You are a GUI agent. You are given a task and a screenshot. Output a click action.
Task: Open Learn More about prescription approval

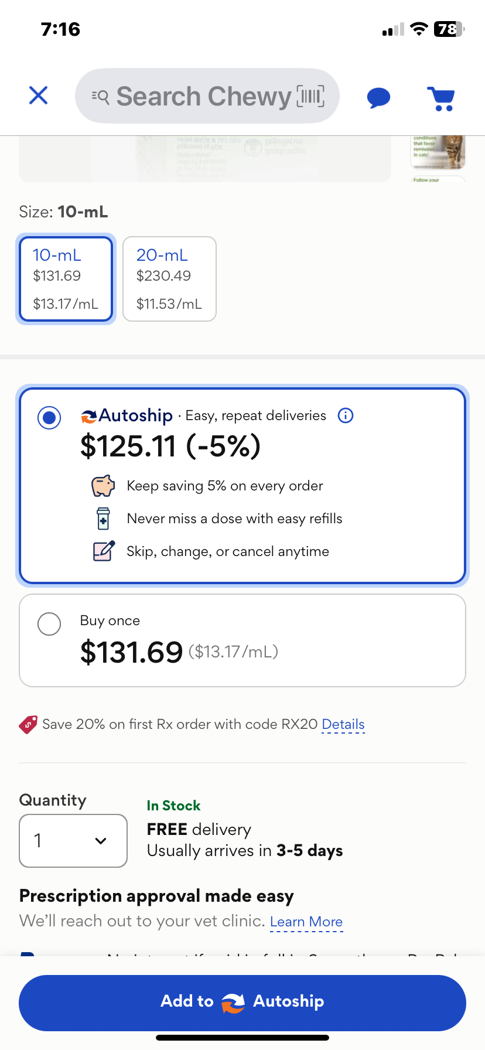306,922
